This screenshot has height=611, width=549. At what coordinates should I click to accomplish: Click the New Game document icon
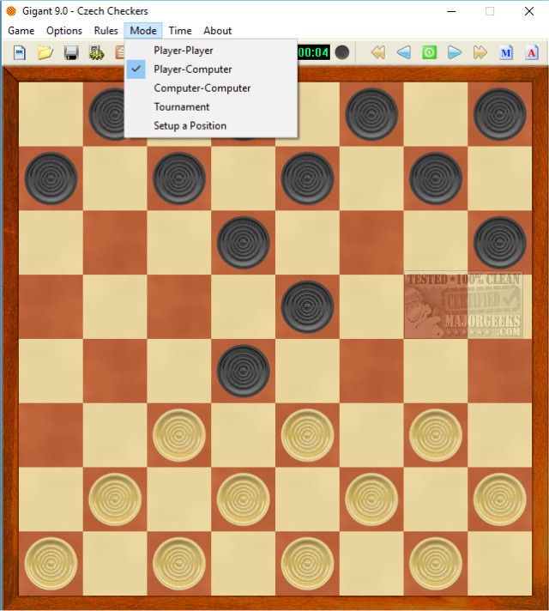(x=20, y=52)
